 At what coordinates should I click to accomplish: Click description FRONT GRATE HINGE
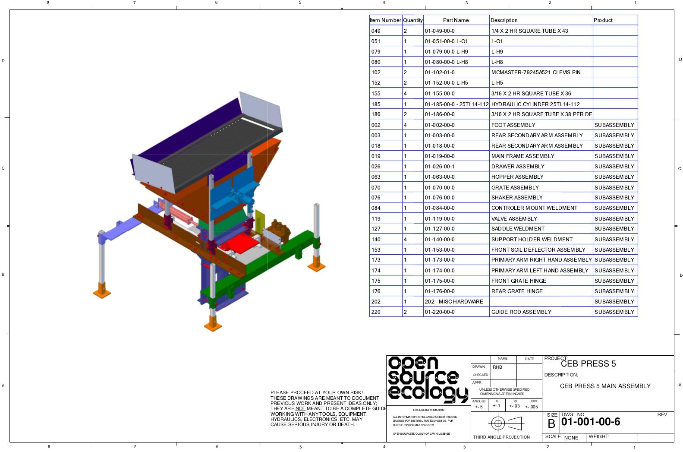point(519,281)
